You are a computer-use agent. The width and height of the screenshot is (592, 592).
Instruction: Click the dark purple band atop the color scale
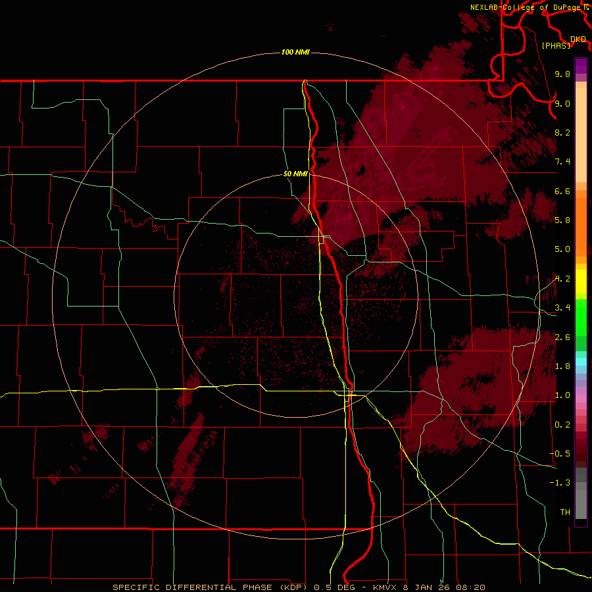(x=581, y=66)
